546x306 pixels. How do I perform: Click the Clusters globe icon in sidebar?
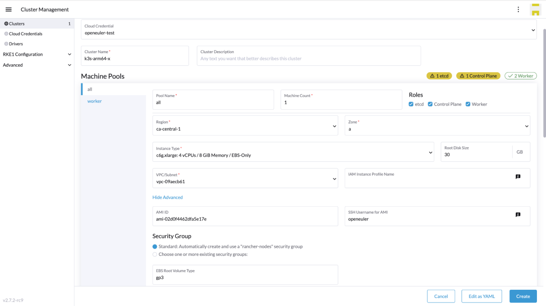pyautogui.click(x=6, y=24)
